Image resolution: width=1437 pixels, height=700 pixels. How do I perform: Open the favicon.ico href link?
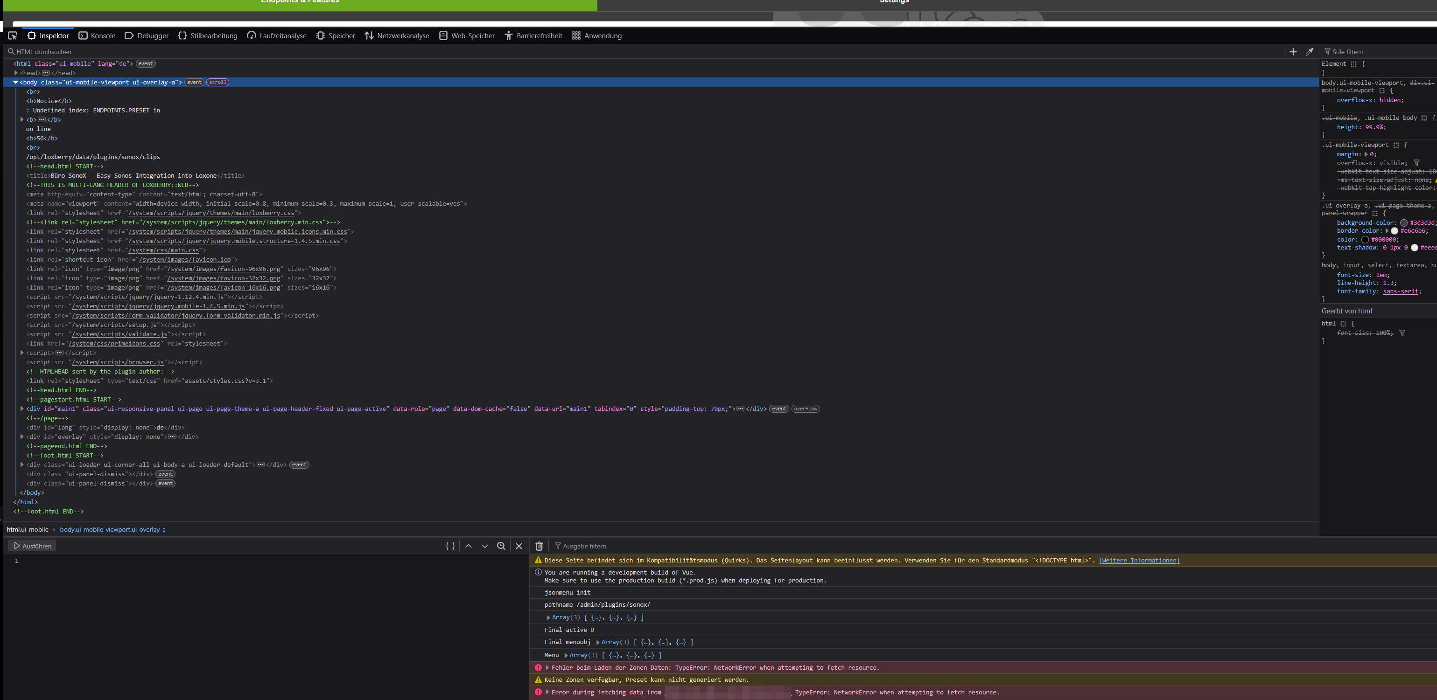point(185,260)
